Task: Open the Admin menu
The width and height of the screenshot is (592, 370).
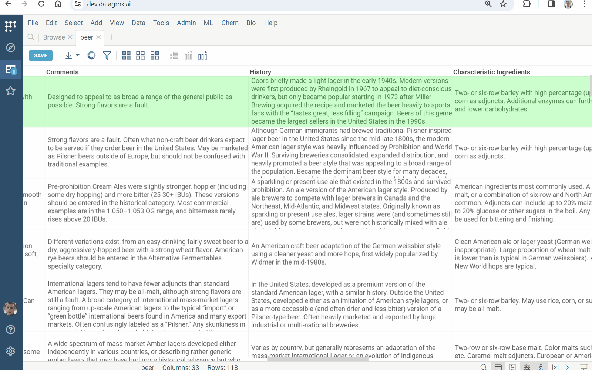Action: pyautogui.click(x=186, y=23)
